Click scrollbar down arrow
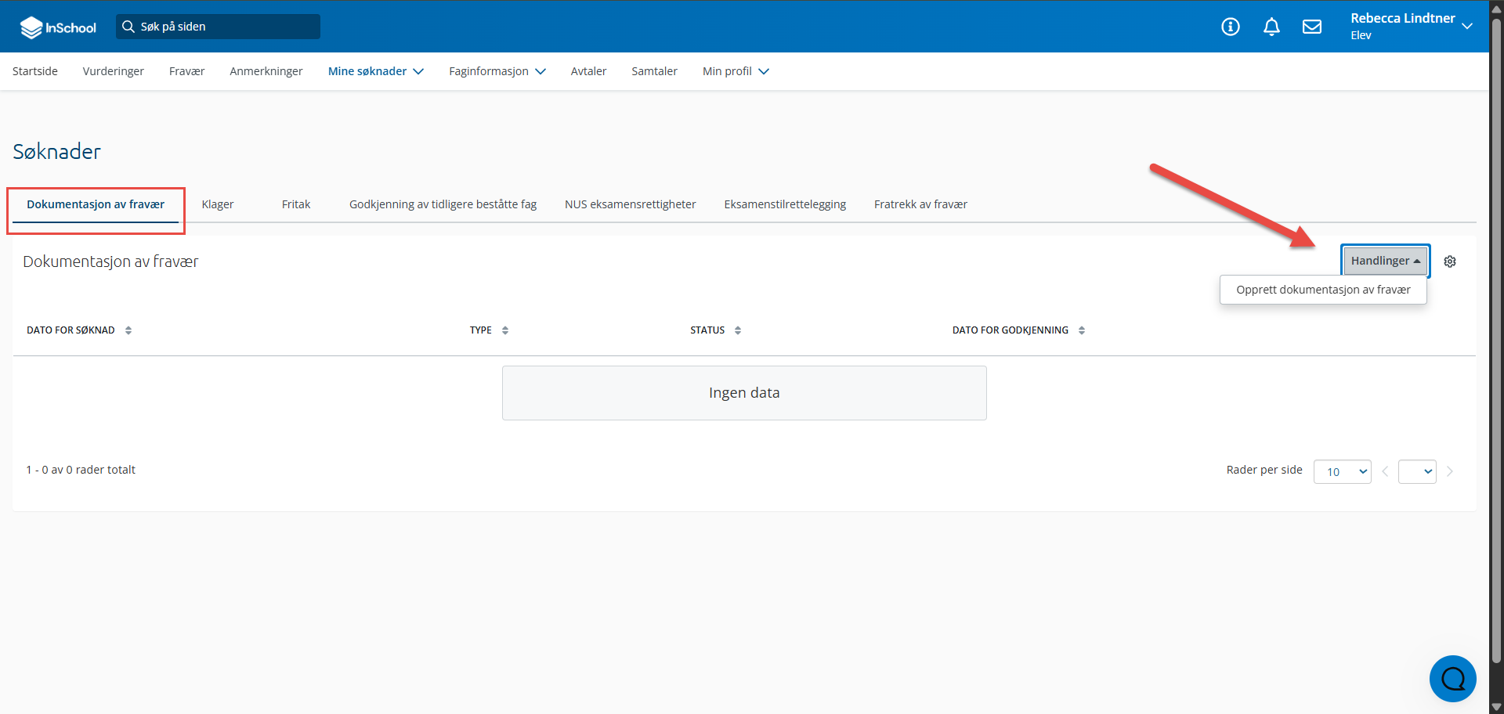1504x714 pixels. (x=1496, y=707)
